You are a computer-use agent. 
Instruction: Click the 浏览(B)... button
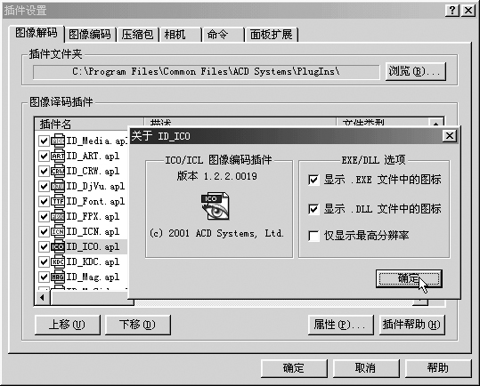(x=415, y=71)
